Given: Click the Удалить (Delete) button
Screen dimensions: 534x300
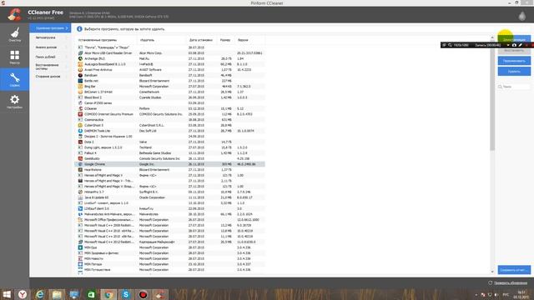Looking at the screenshot, I should (514, 72).
